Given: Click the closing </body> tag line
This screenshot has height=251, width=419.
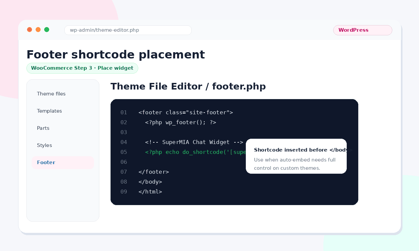Looking at the screenshot, I should tap(150, 182).
